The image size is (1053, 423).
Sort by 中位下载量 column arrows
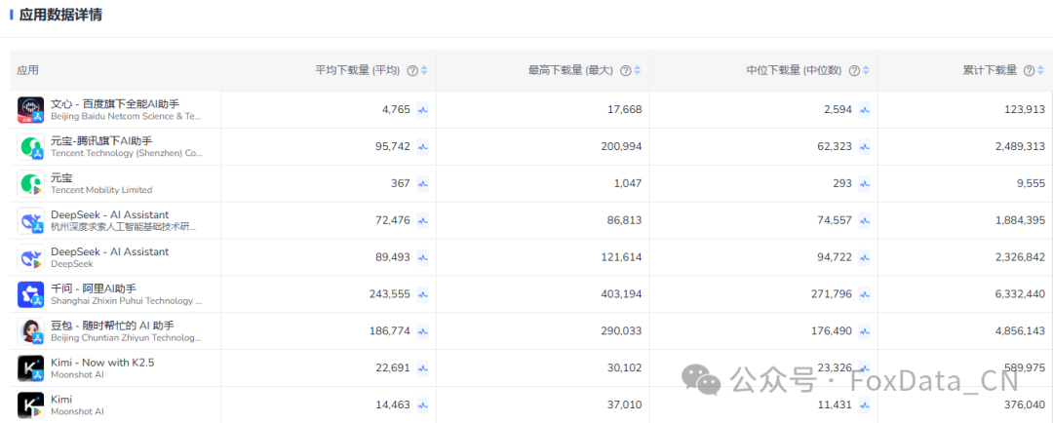(x=866, y=70)
